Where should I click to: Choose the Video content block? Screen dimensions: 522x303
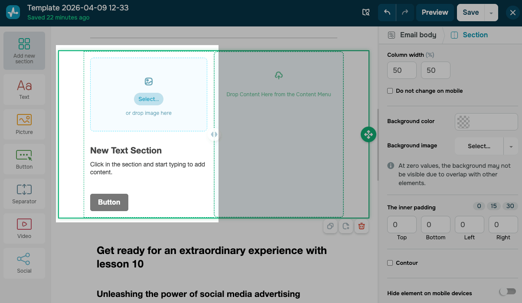[x=24, y=228]
